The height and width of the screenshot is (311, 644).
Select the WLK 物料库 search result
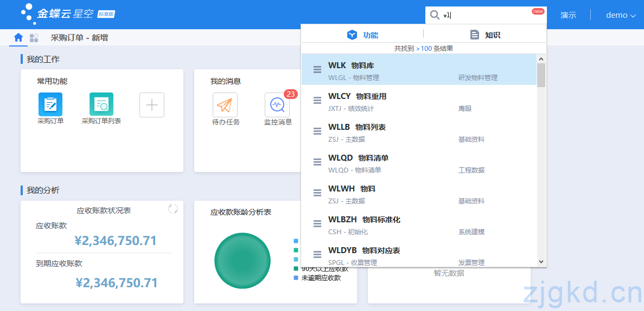pyautogui.click(x=419, y=70)
